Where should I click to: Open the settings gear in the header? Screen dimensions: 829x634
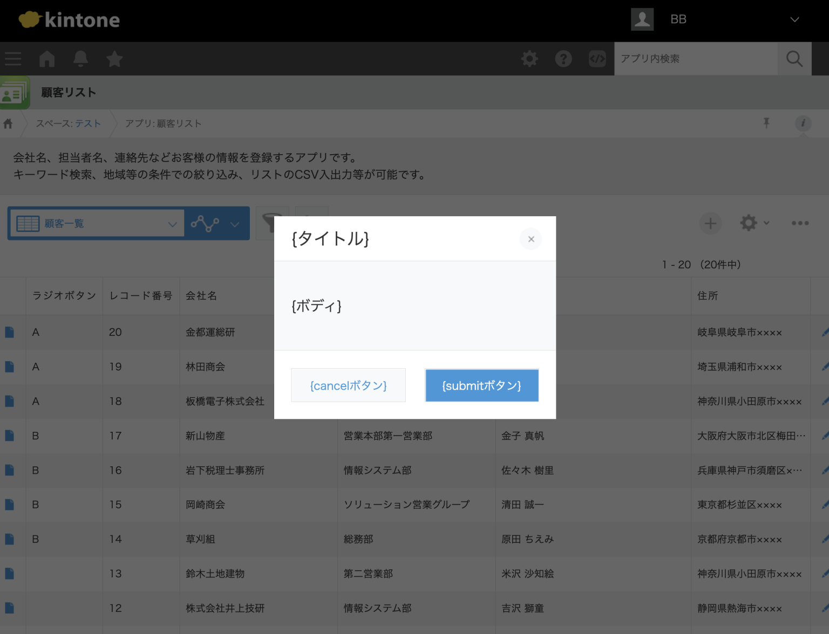[x=529, y=59]
